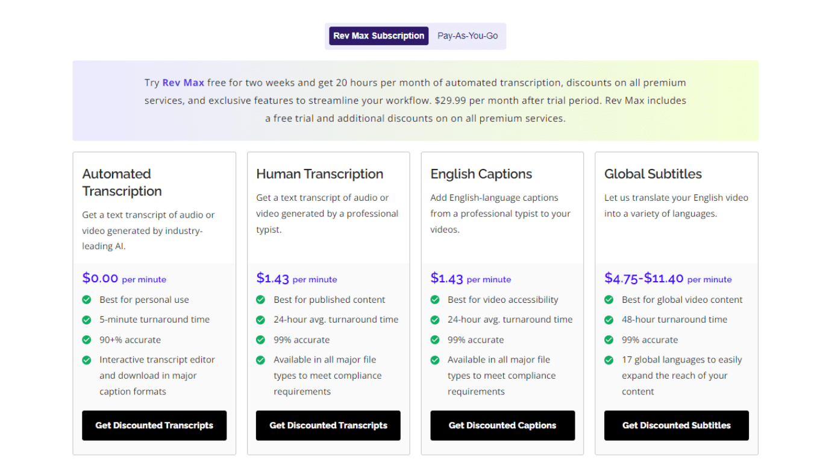Click checkmark beside 48-hour turnaround time
823x462 pixels.
point(609,320)
